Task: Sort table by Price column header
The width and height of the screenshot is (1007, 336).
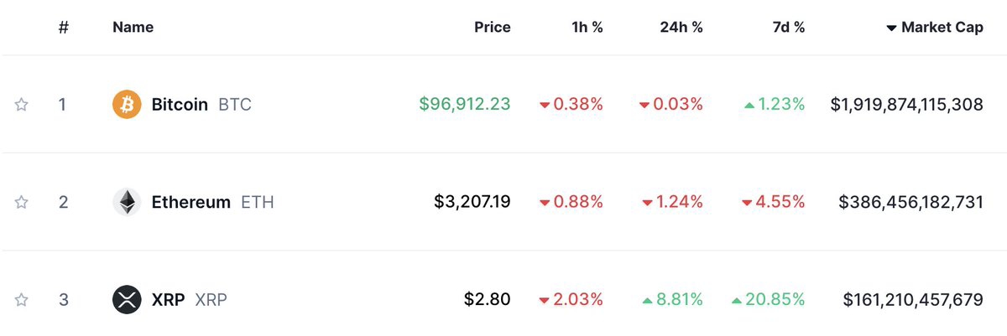Action: coord(492,27)
